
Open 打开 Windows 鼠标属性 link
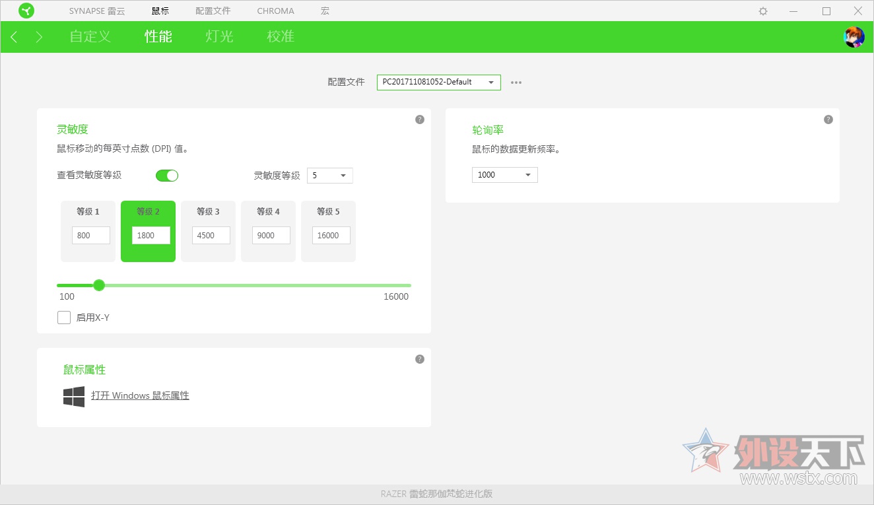click(140, 395)
